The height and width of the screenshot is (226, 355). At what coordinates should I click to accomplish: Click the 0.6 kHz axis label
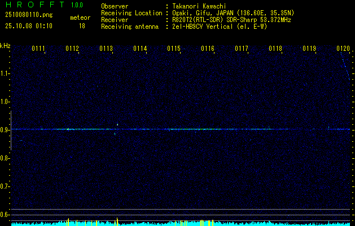coord(3,215)
